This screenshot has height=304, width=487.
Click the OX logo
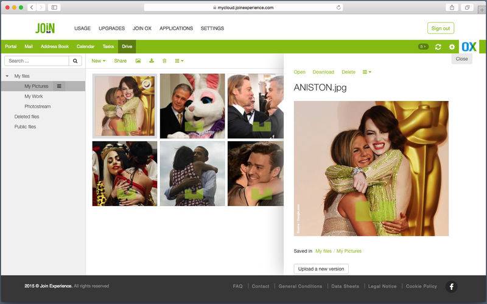tap(469, 47)
